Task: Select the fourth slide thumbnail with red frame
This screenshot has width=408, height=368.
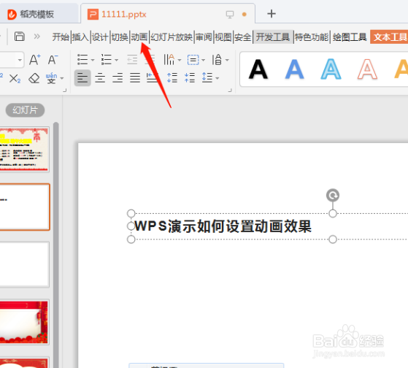Action: 24,322
